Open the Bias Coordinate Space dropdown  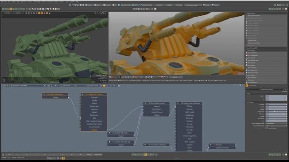(x=276, y=123)
